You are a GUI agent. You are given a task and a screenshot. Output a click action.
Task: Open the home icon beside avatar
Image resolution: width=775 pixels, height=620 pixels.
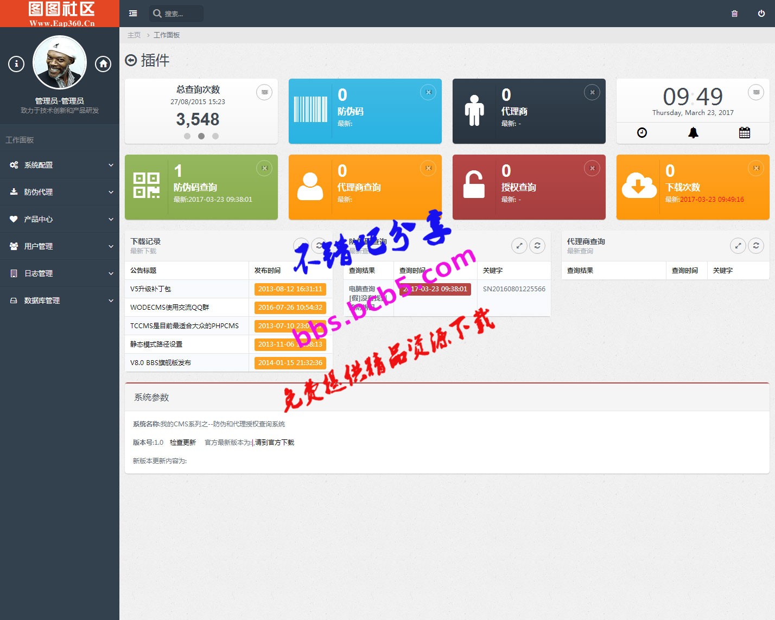pyautogui.click(x=103, y=64)
